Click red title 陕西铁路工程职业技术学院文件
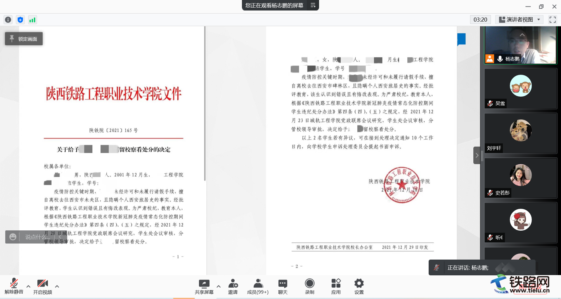The width and height of the screenshot is (561, 299). [114, 93]
